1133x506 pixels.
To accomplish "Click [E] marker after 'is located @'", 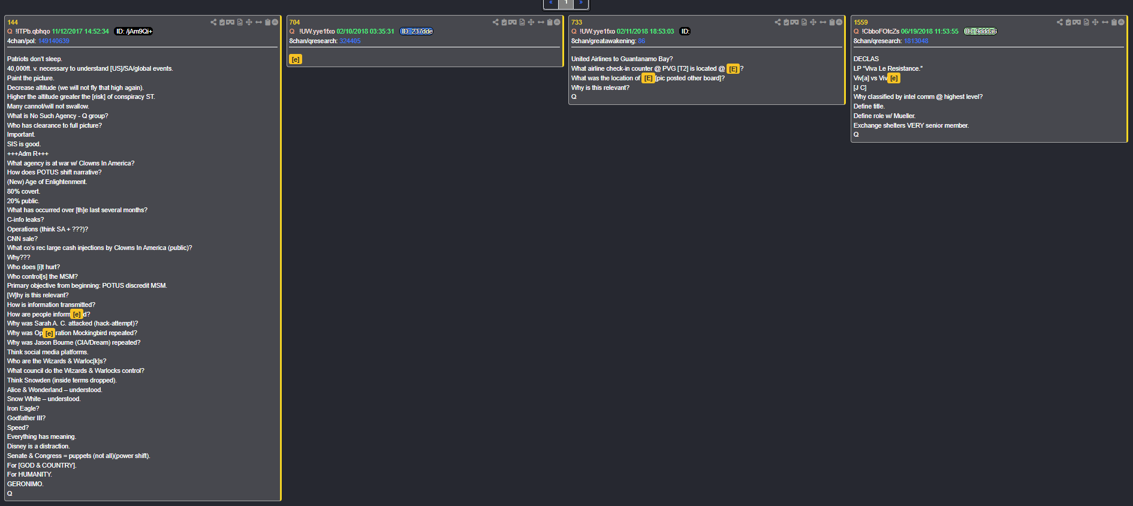I will [x=733, y=69].
